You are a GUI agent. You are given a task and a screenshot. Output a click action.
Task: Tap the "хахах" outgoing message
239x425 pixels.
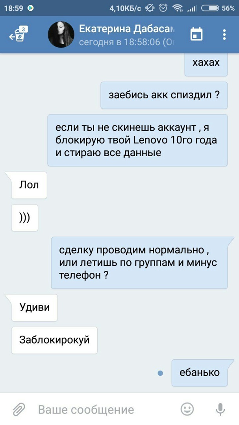coord(206,64)
